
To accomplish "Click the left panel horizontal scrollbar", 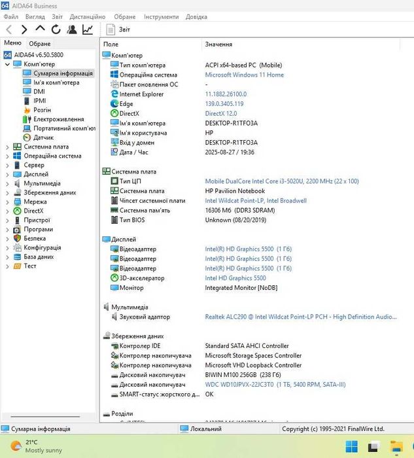I will [46, 417].
